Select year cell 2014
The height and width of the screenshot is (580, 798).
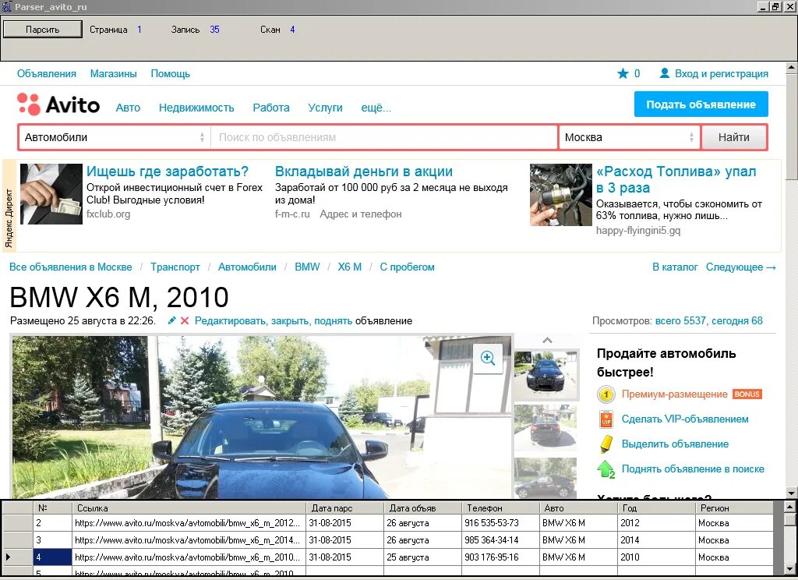pos(656,540)
